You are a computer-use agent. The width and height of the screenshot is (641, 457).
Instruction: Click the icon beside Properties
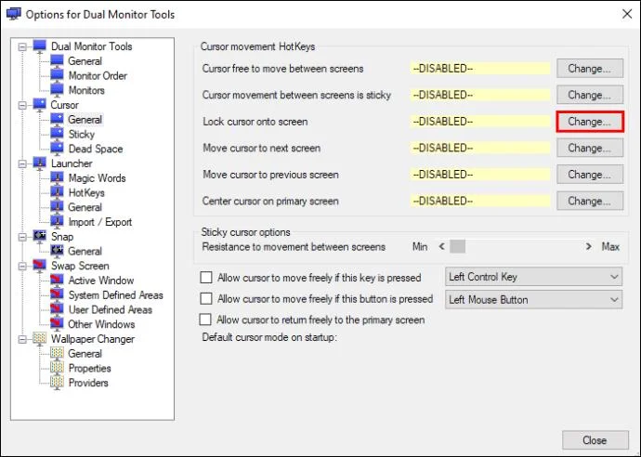point(57,368)
